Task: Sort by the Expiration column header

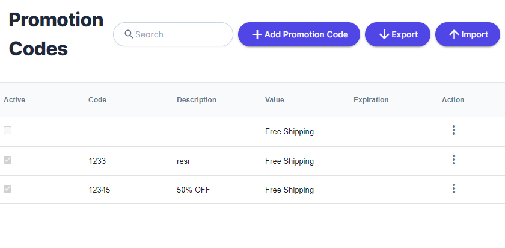Action: [371, 100]
